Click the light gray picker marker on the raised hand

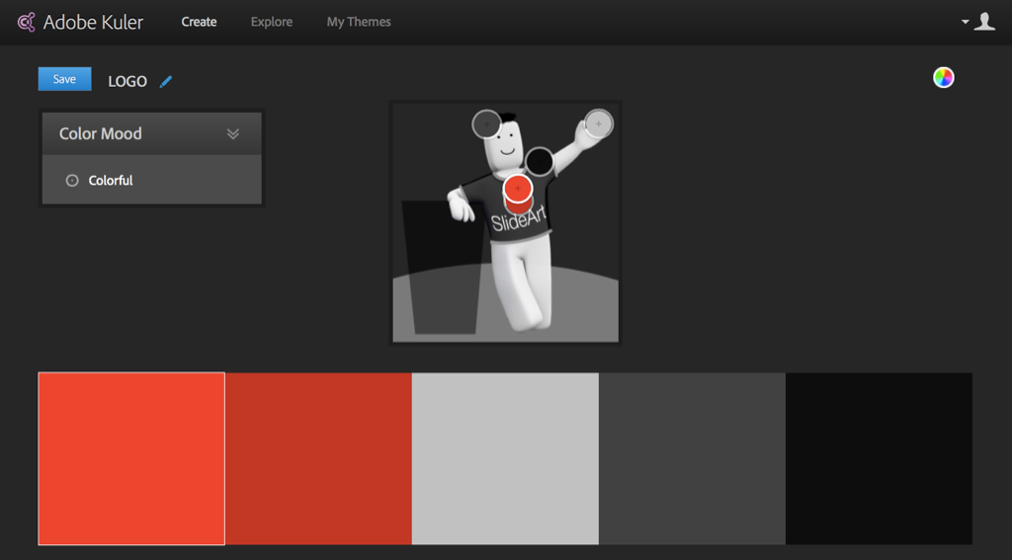pyautogui.click(x=598, y=123)
